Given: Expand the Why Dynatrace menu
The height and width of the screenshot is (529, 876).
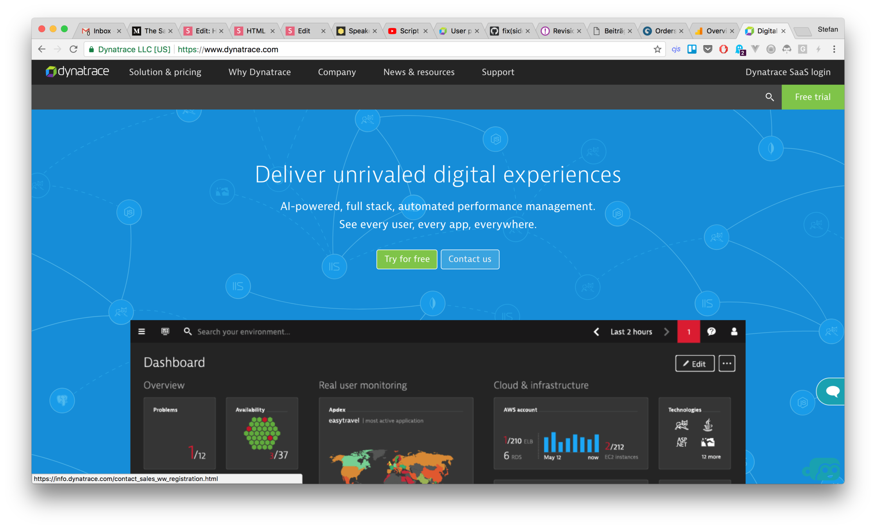Looking at the screenshot, I should pos(259,72).
